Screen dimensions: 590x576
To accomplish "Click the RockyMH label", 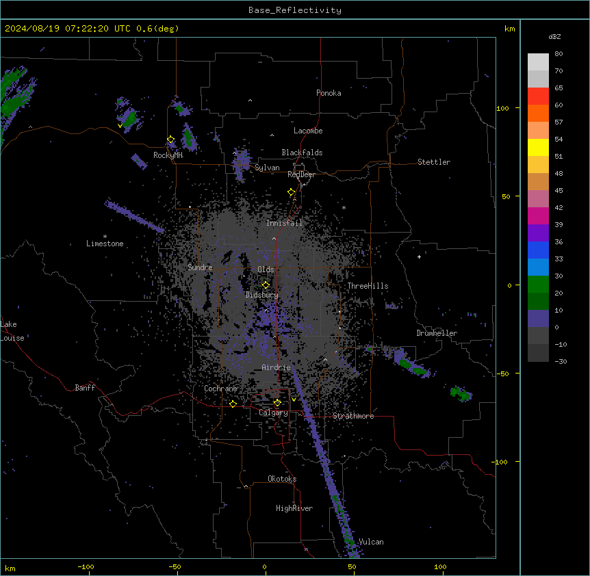I will pos(168,155).
